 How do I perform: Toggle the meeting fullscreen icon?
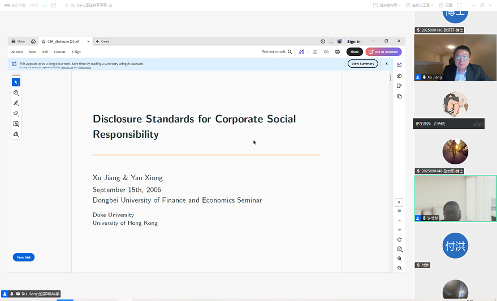(x=459, y=6)
